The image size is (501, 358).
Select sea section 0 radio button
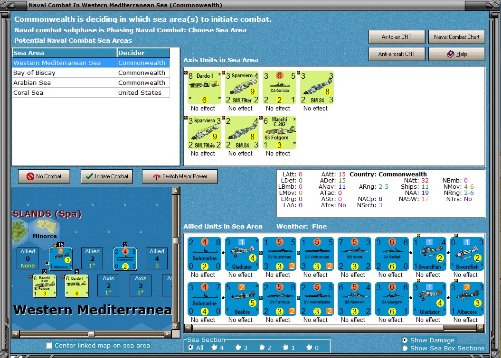[309, 348]
